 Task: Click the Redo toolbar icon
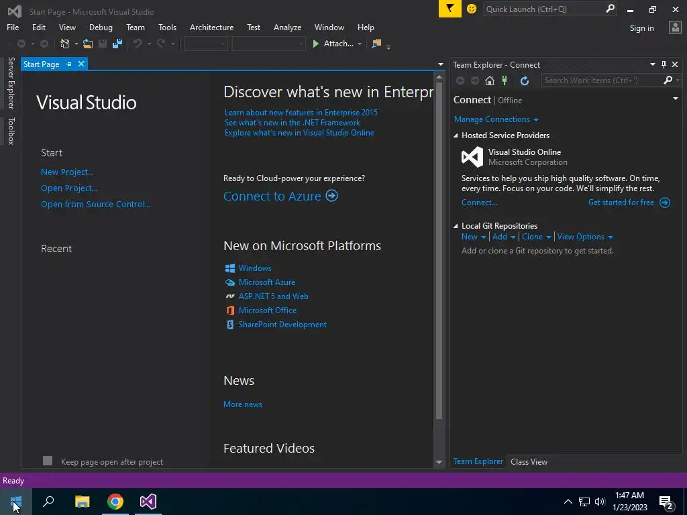click(x=161, y=44)
